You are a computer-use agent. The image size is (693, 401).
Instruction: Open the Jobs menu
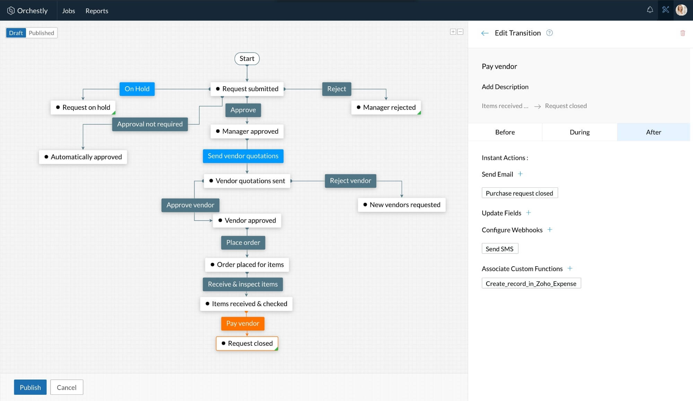(x=69, y=11)
